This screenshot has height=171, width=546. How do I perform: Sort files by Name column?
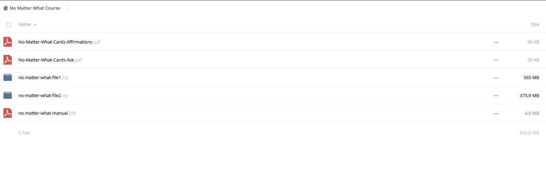coord(25,25)
